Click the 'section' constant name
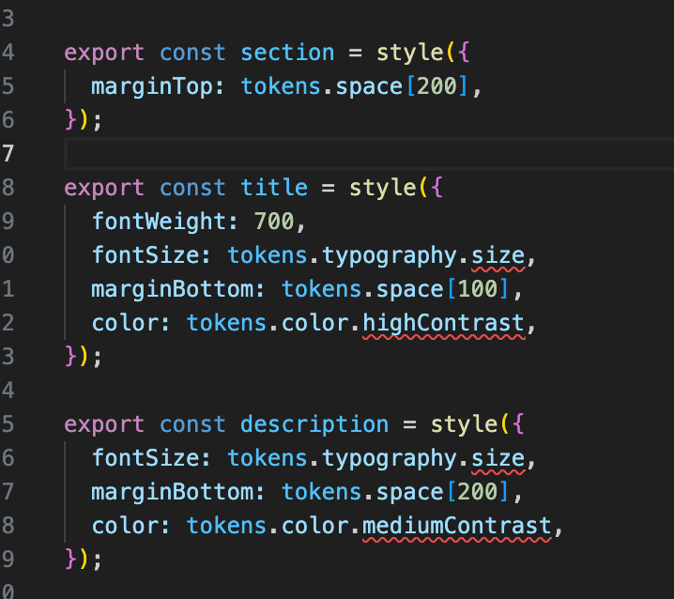This screenshot has width=674, height=599. click(287, 53)
